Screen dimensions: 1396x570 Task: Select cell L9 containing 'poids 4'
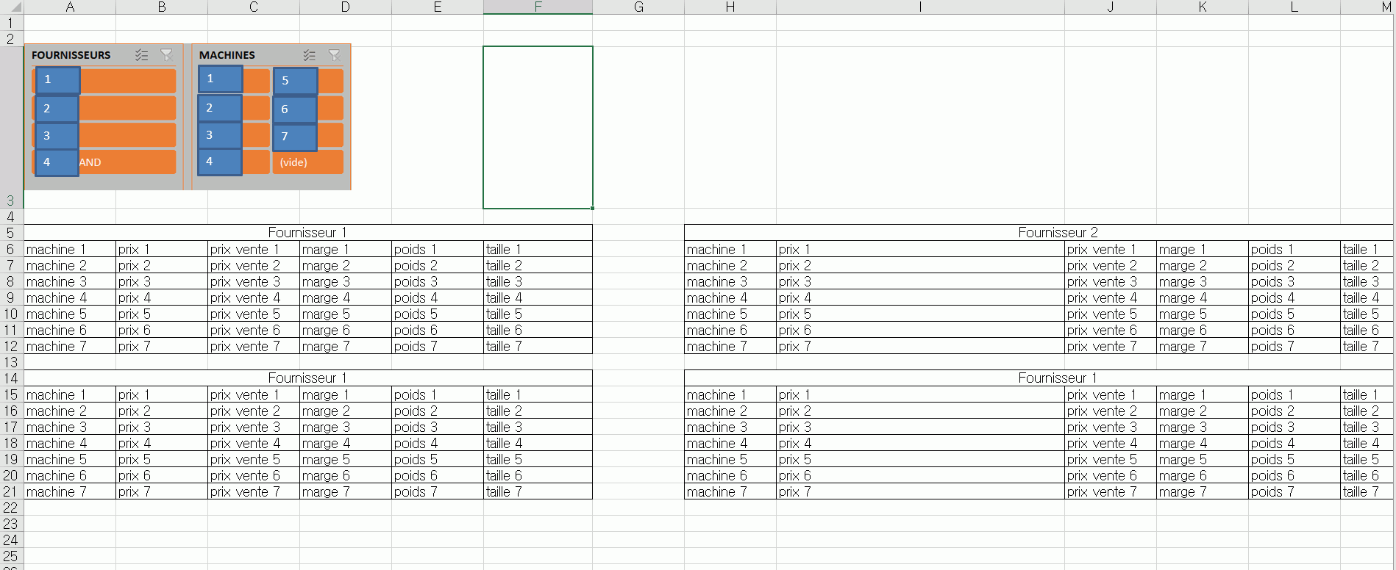(x=1294, y=297)
